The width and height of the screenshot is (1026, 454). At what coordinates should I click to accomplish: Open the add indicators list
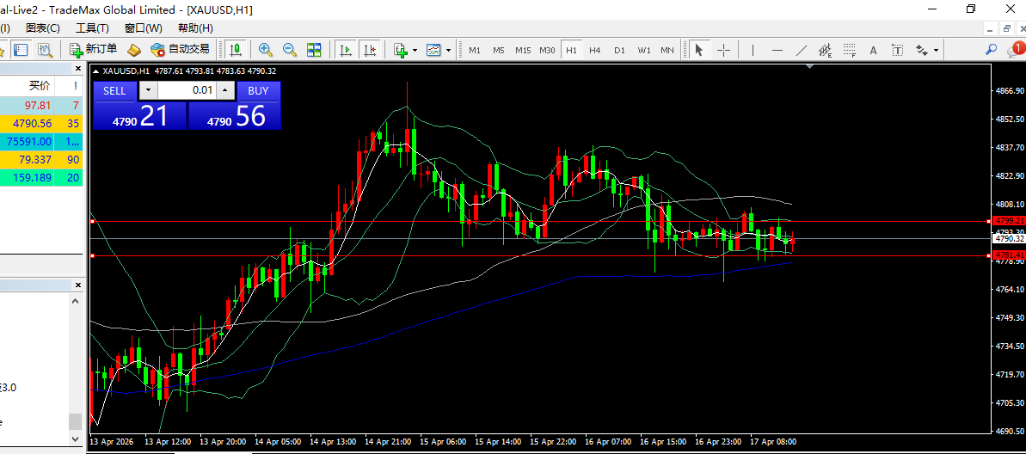tap(401, 50)
